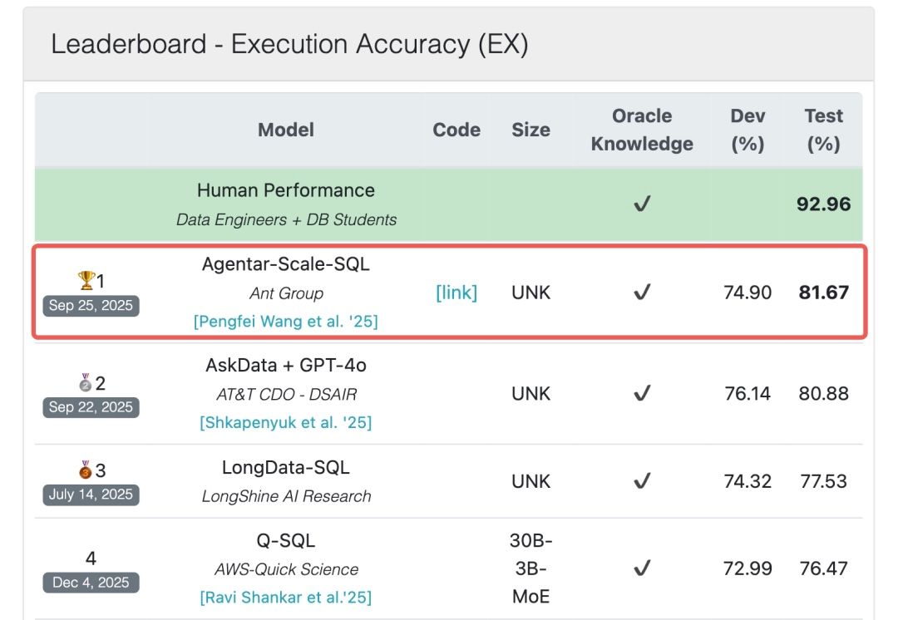Click the July 14, 2025 date badge
This screenshot has width=898, height=620.
91,495
